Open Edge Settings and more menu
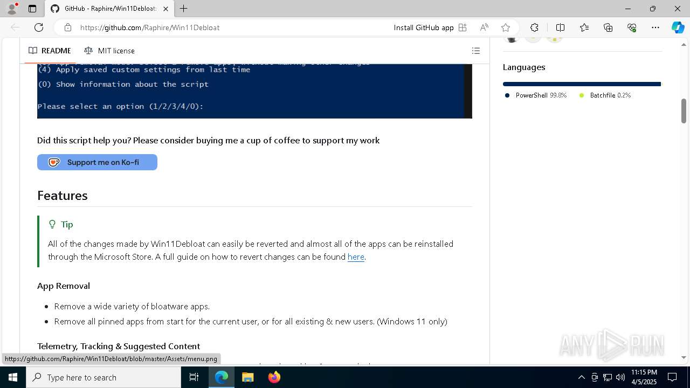This screenshot has width=690, height=388. pyautogui.click(x=655, y=27)
